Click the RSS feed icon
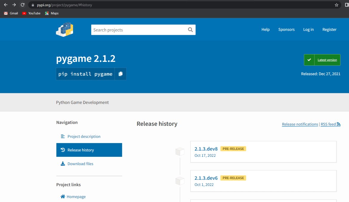 [x=339, y=124]
